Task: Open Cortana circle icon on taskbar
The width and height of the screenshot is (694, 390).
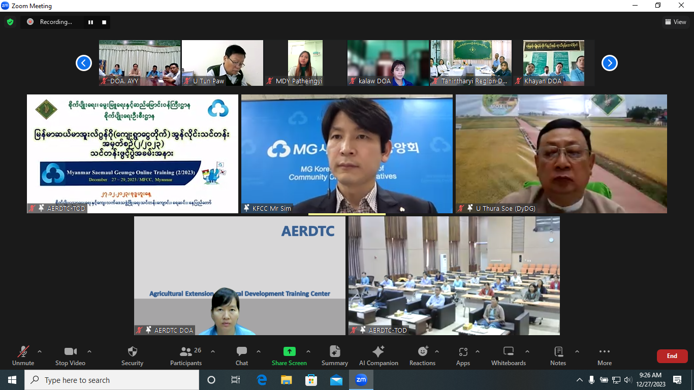Action: click(211, 380)
